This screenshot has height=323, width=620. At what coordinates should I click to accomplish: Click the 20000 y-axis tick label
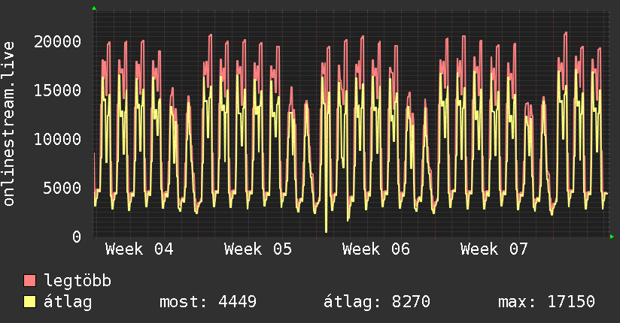pos(56,41)
